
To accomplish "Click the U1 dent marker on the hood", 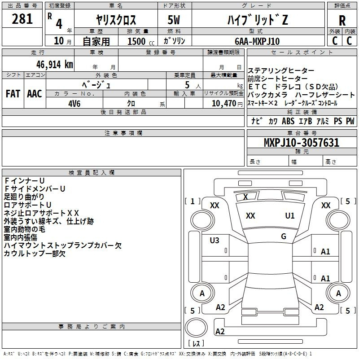I will pos(290,216).
